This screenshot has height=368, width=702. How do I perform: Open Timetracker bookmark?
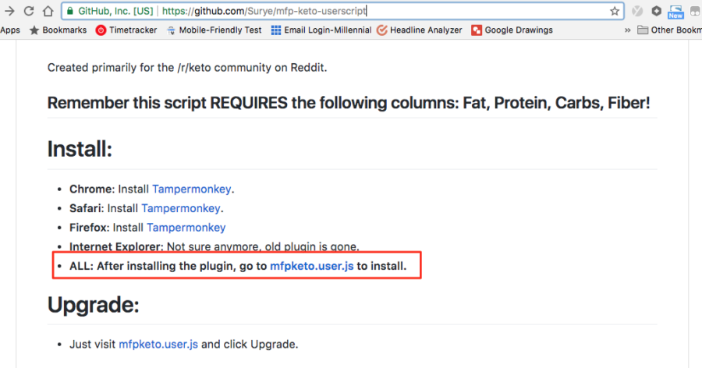point(126,30)
